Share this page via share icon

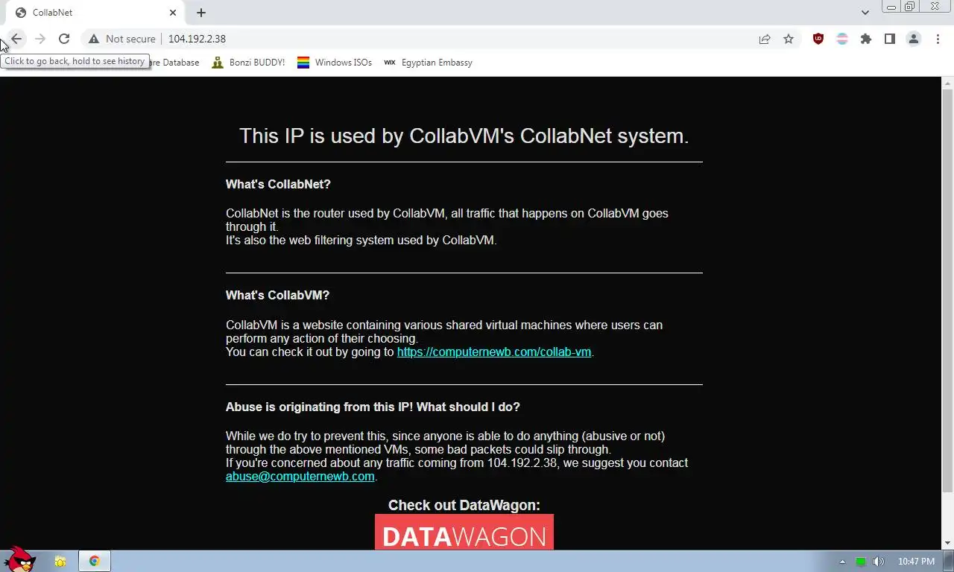pyautogui.click(x=765, y=39)
